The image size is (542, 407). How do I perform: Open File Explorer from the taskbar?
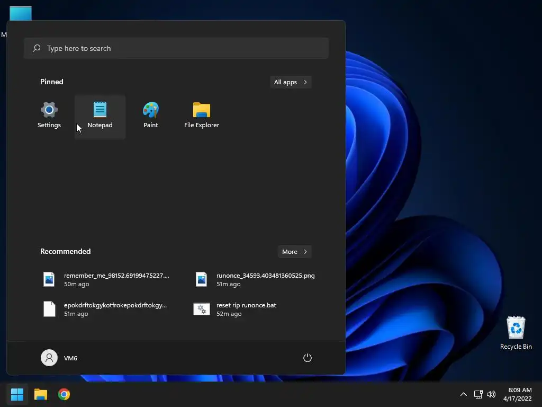(x=40, y=394)
